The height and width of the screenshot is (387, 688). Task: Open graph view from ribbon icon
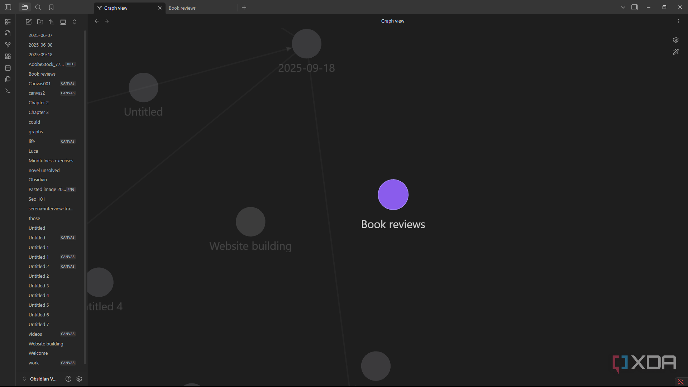8,45
